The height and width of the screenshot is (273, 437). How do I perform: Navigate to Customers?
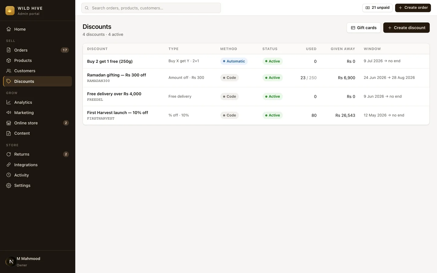pos(38,71)
